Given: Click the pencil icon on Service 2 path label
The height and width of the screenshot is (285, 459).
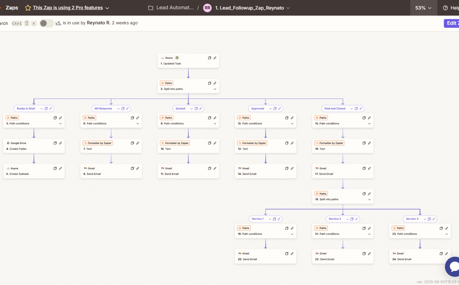Looking at the screenshot, I should (357, 219).
